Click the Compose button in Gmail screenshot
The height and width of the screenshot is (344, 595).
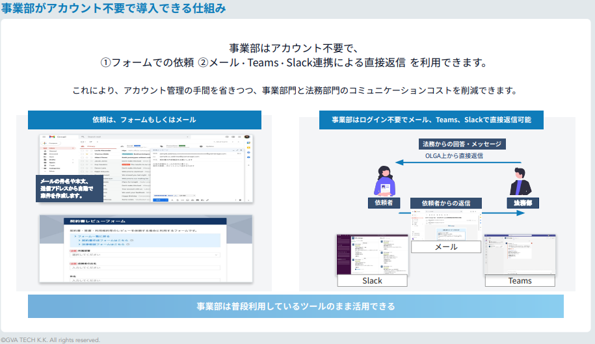coord(51,143)
